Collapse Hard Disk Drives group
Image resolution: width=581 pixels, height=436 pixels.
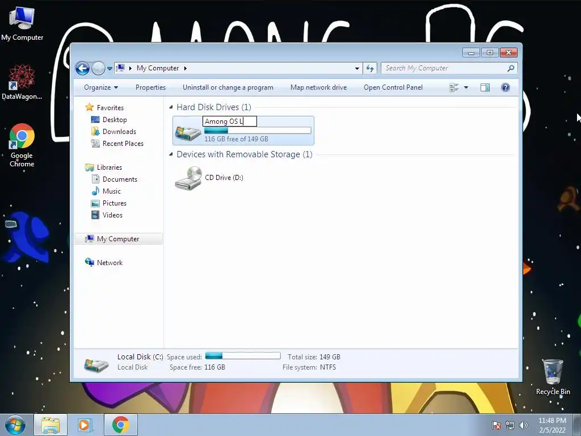pos(171,107)
